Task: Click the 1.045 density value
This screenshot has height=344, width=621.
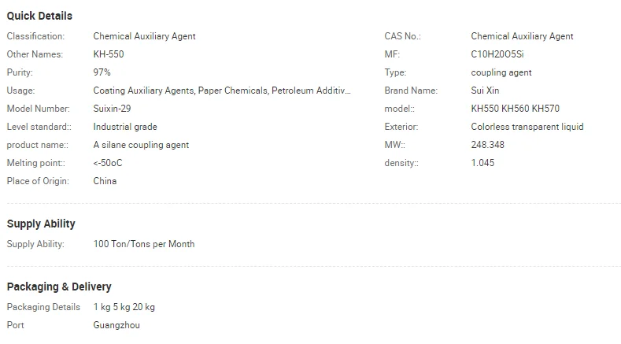Action: tap(482, 163)
